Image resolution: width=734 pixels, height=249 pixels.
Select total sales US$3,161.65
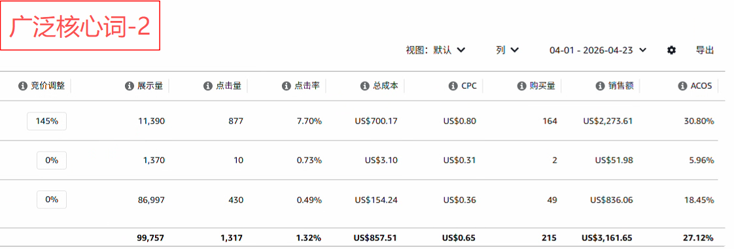(607, 238)
